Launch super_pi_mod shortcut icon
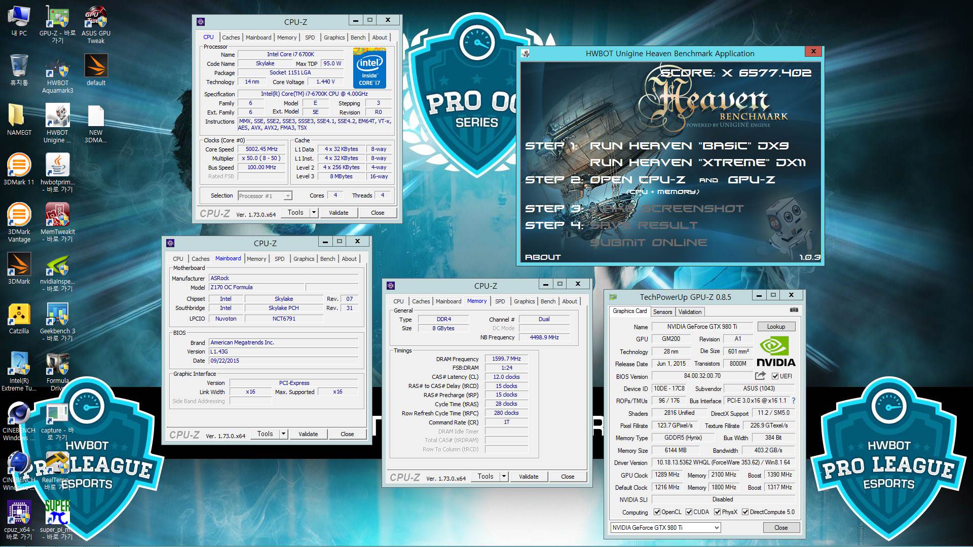973x547 pixels. 57,521
